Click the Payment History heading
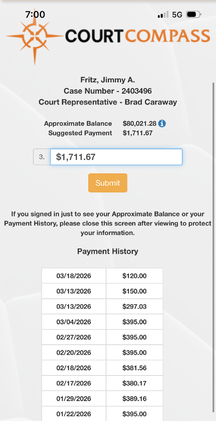Image resolution: width=216 pixels, height=421 pixels. 108,251
